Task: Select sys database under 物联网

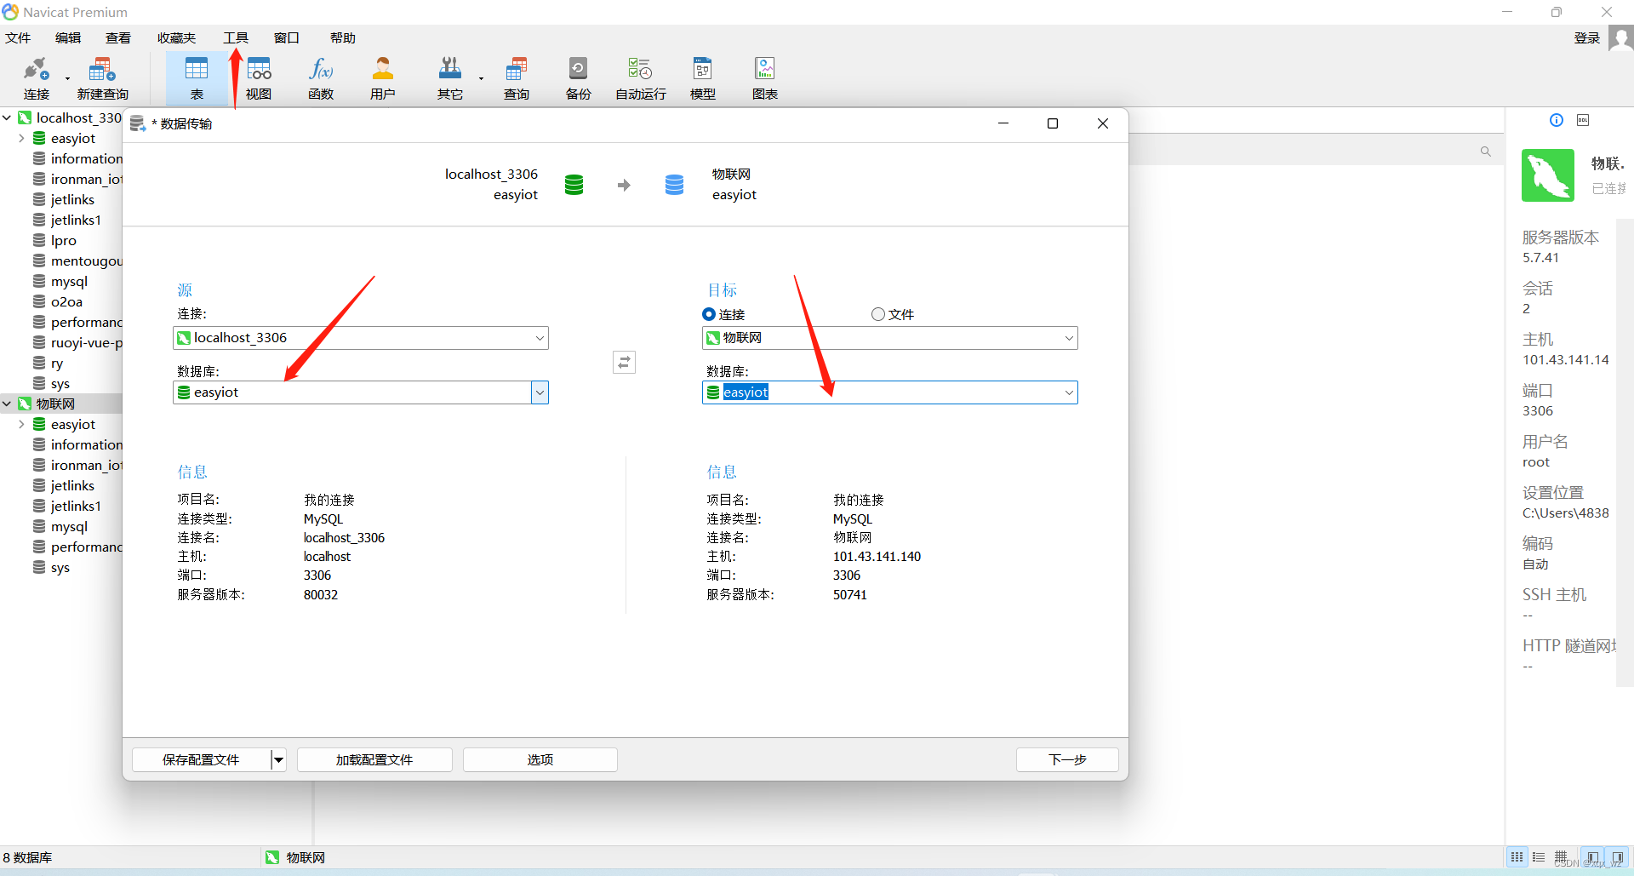Action: [60, 567]
